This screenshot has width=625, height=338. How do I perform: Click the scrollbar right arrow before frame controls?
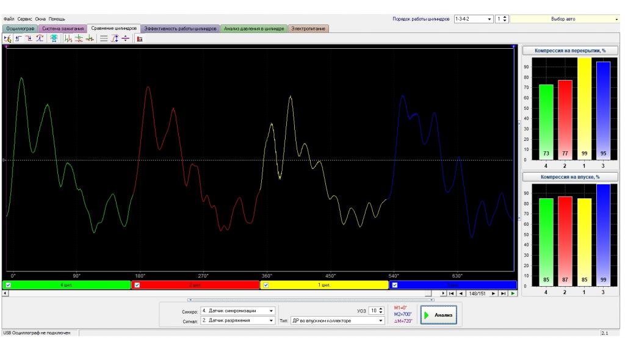pyautogui.click(x=443, y=293)
